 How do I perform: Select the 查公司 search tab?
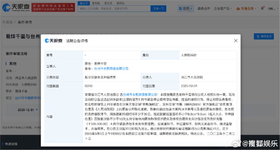pyautogui.click(x=84, y=3)
